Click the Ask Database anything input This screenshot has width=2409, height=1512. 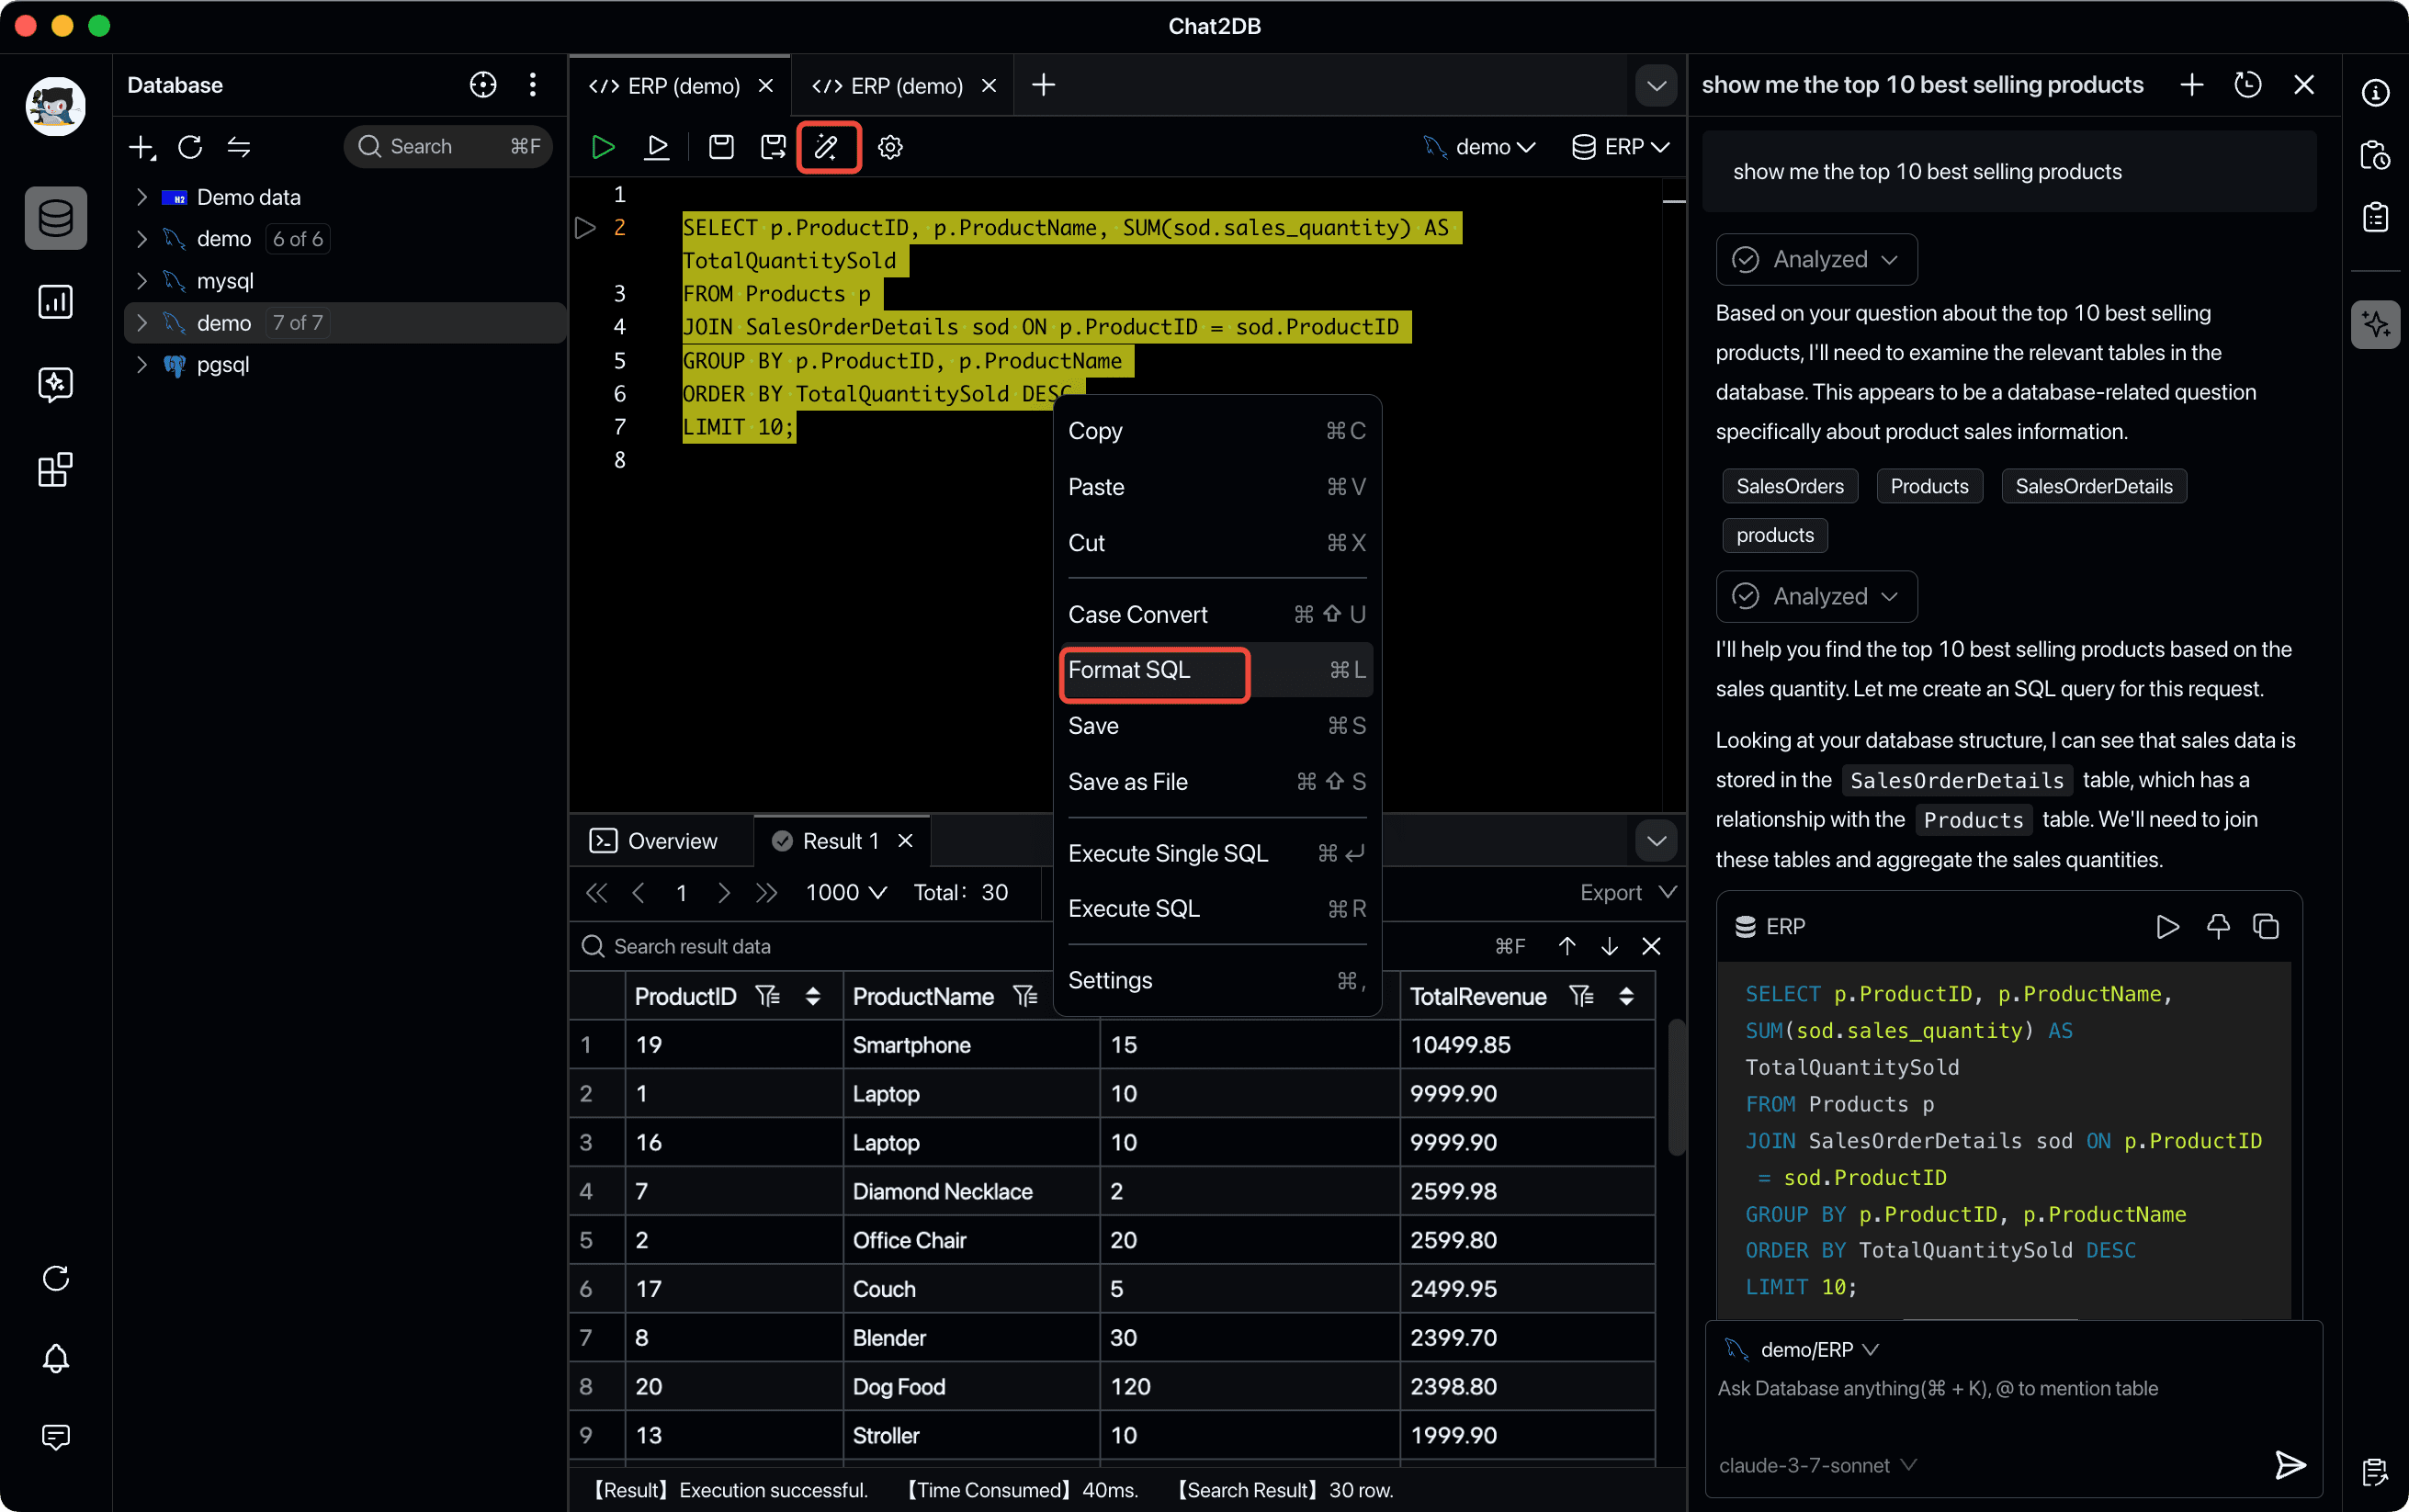click(x=2012, y=1389)
